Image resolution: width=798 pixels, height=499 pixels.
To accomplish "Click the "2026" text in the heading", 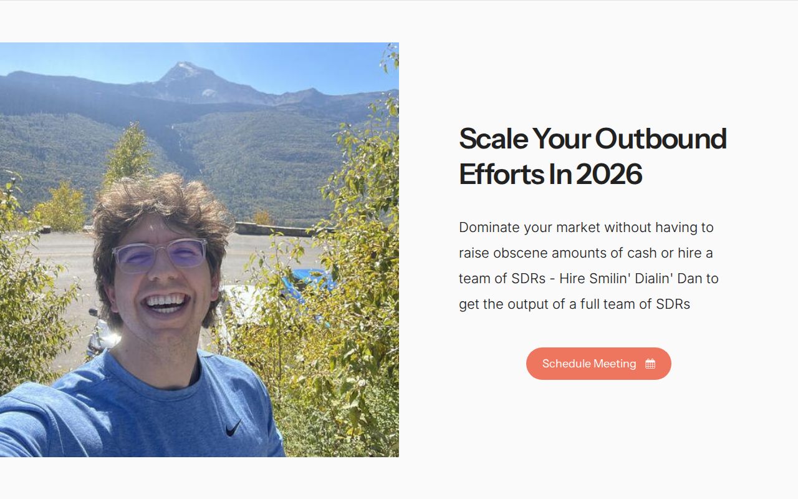I will tap(608, 174).
